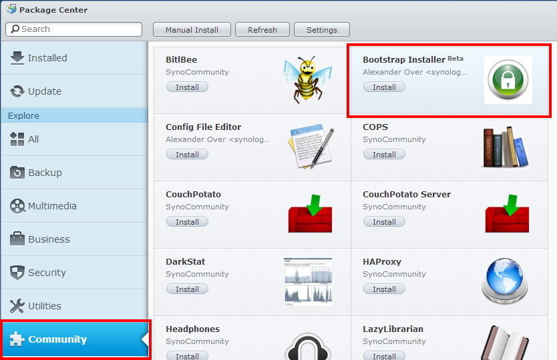Image resolution: width=557 pixels, height=360 pixels.
Task: Click the Backup category icon
Action: [17, 173]
